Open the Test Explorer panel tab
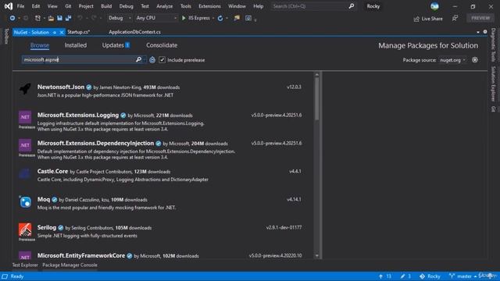This screenshot has width=500, height=281. pyautogui.click(x=25, y=265)
